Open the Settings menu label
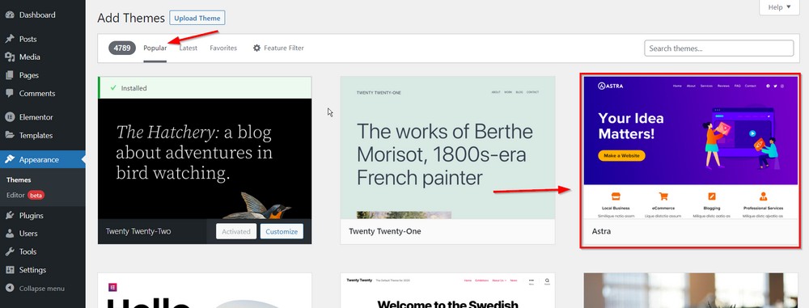The width and height of the screenshot is (809, 308). 32,270
